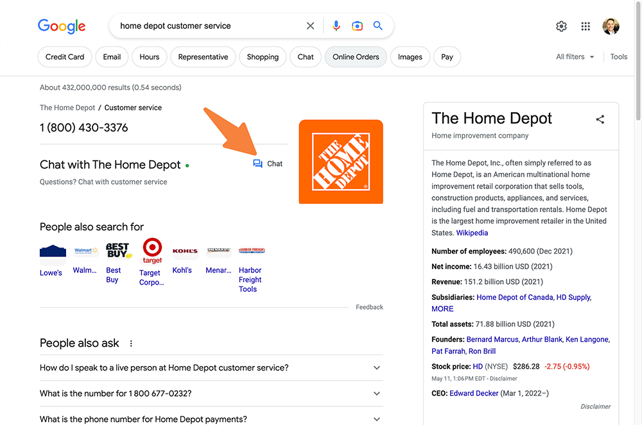The height and width of the screenshot is (425, 642).
Task: Select the Representative filter chip
Action: 203,57
